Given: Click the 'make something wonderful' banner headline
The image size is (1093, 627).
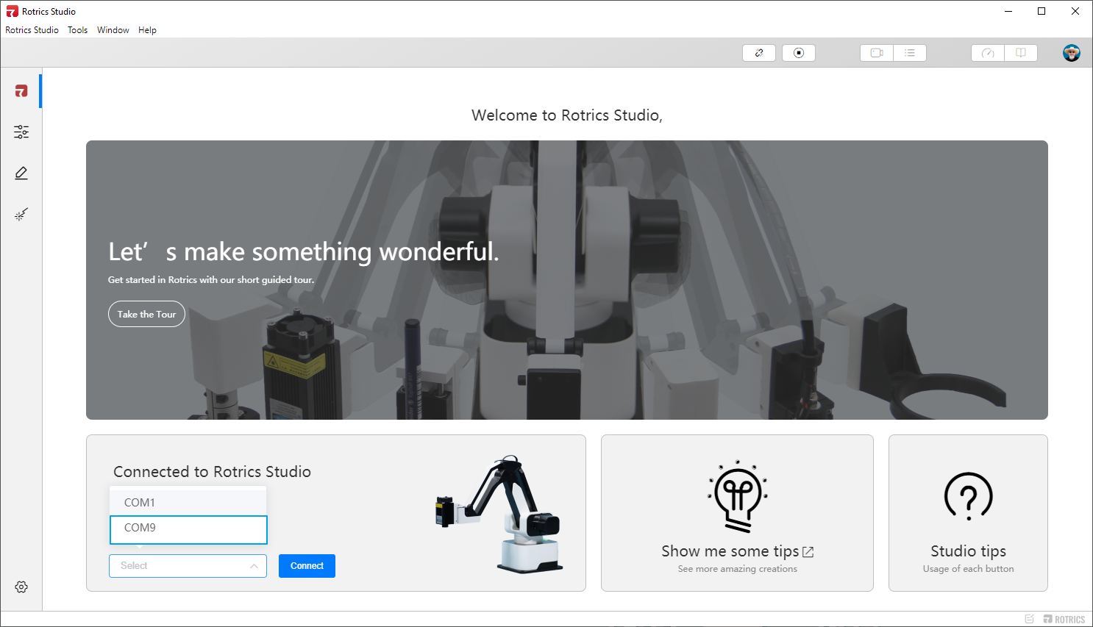Looking at the screenshot, I should pyautogui.click(x=304, y=251).
